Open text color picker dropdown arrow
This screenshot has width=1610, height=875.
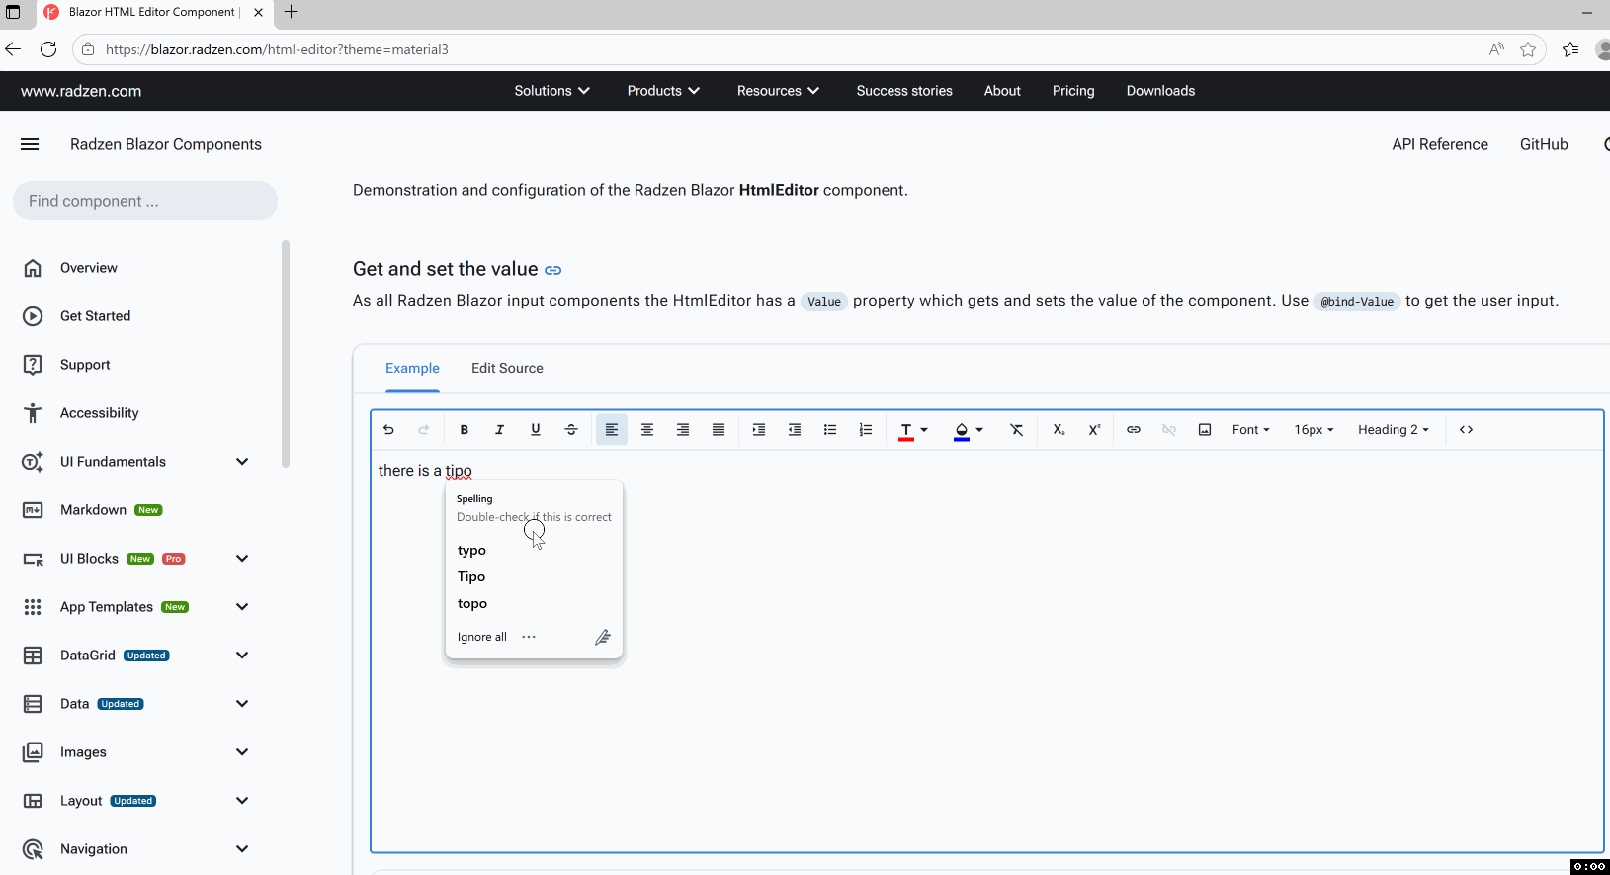point(924,430)
